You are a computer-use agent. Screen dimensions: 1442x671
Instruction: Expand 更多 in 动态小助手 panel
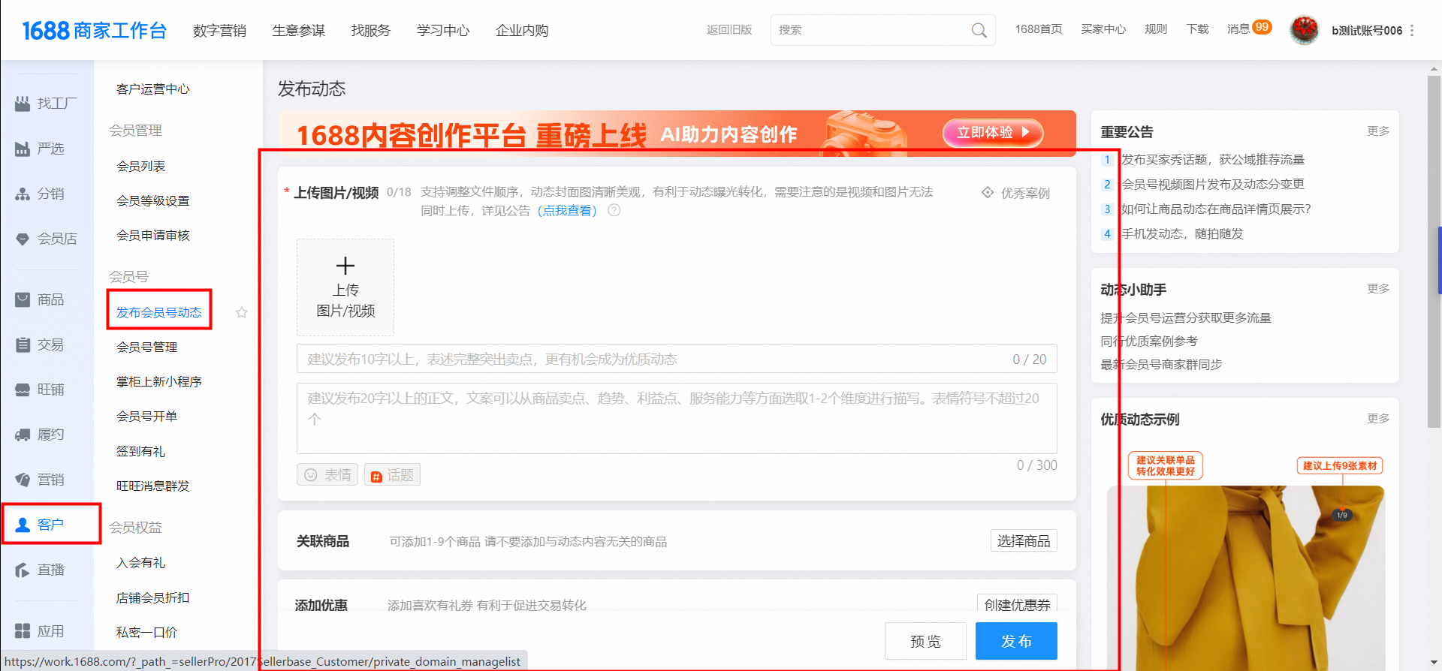point(1377,289)
